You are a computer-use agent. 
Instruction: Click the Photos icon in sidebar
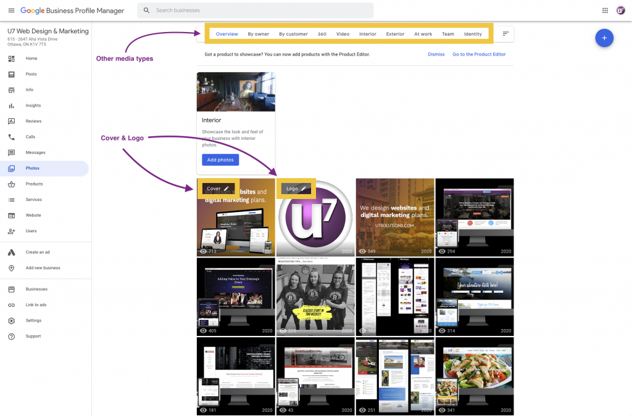click(11, 169)
